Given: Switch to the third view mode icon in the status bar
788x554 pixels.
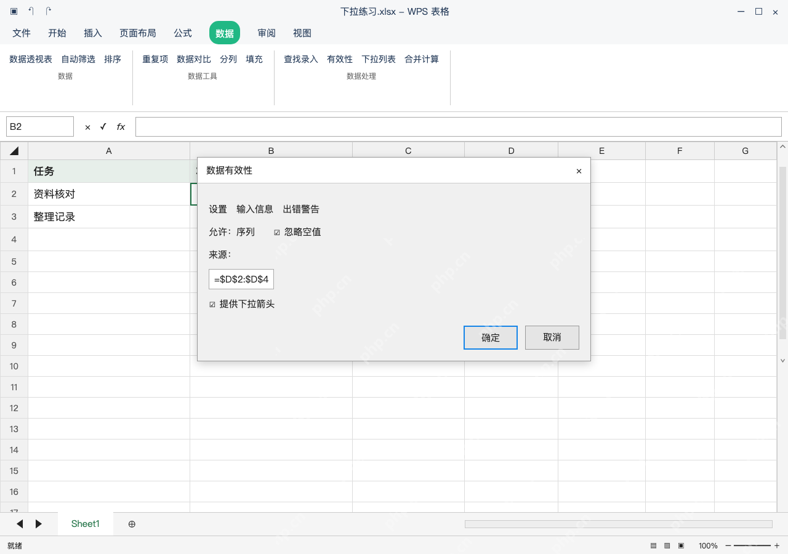Looking at the screenshot, I should 681,545.
